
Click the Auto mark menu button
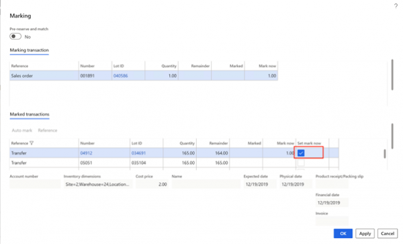click(22, 130)
